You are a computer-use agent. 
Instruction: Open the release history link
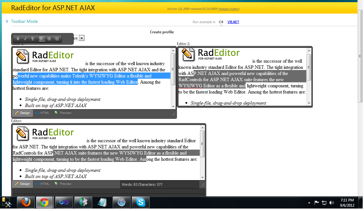click(x=229, y=9)
